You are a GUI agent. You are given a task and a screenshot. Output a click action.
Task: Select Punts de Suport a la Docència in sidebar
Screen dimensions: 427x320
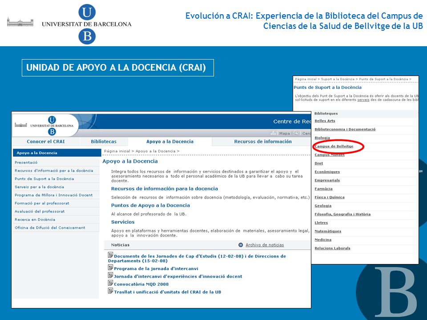click(x=44, y=179)
